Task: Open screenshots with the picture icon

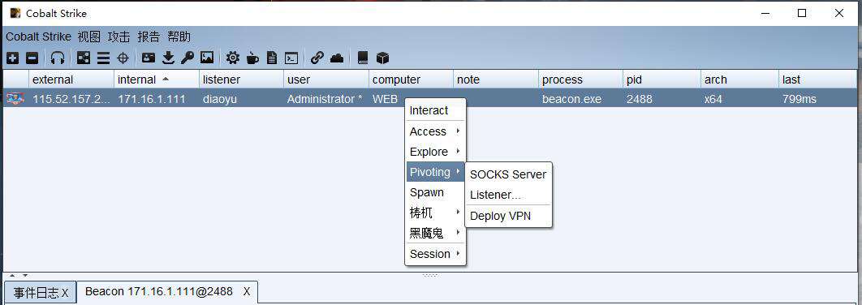Action: coord(207,58)
